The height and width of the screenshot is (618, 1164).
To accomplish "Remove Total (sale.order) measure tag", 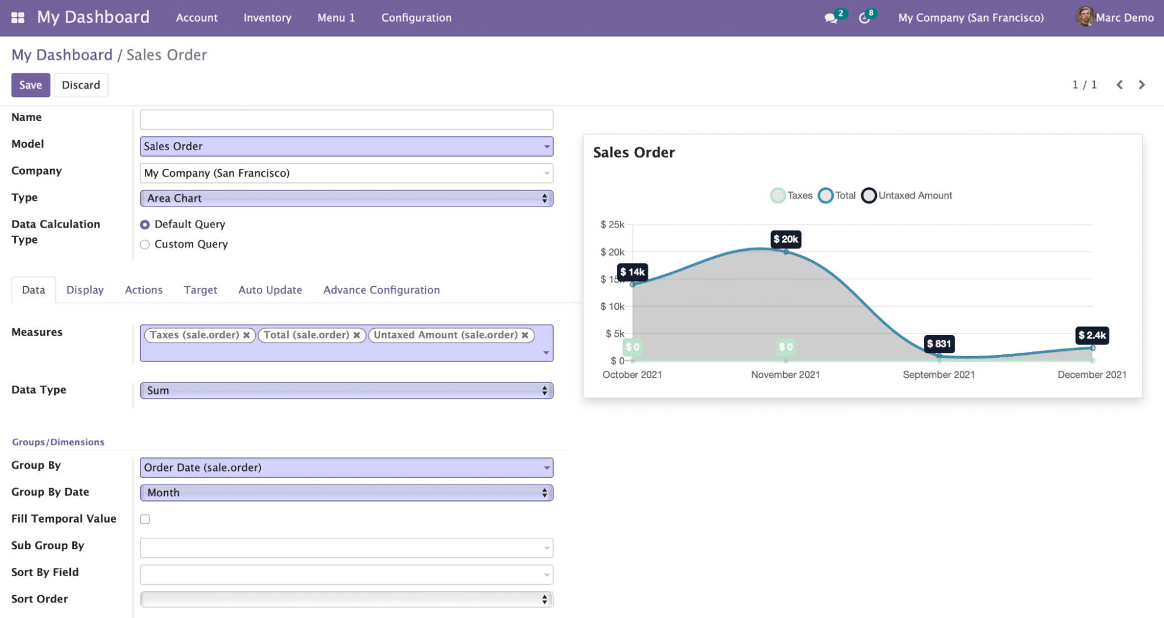I will [x=356, y=335].
